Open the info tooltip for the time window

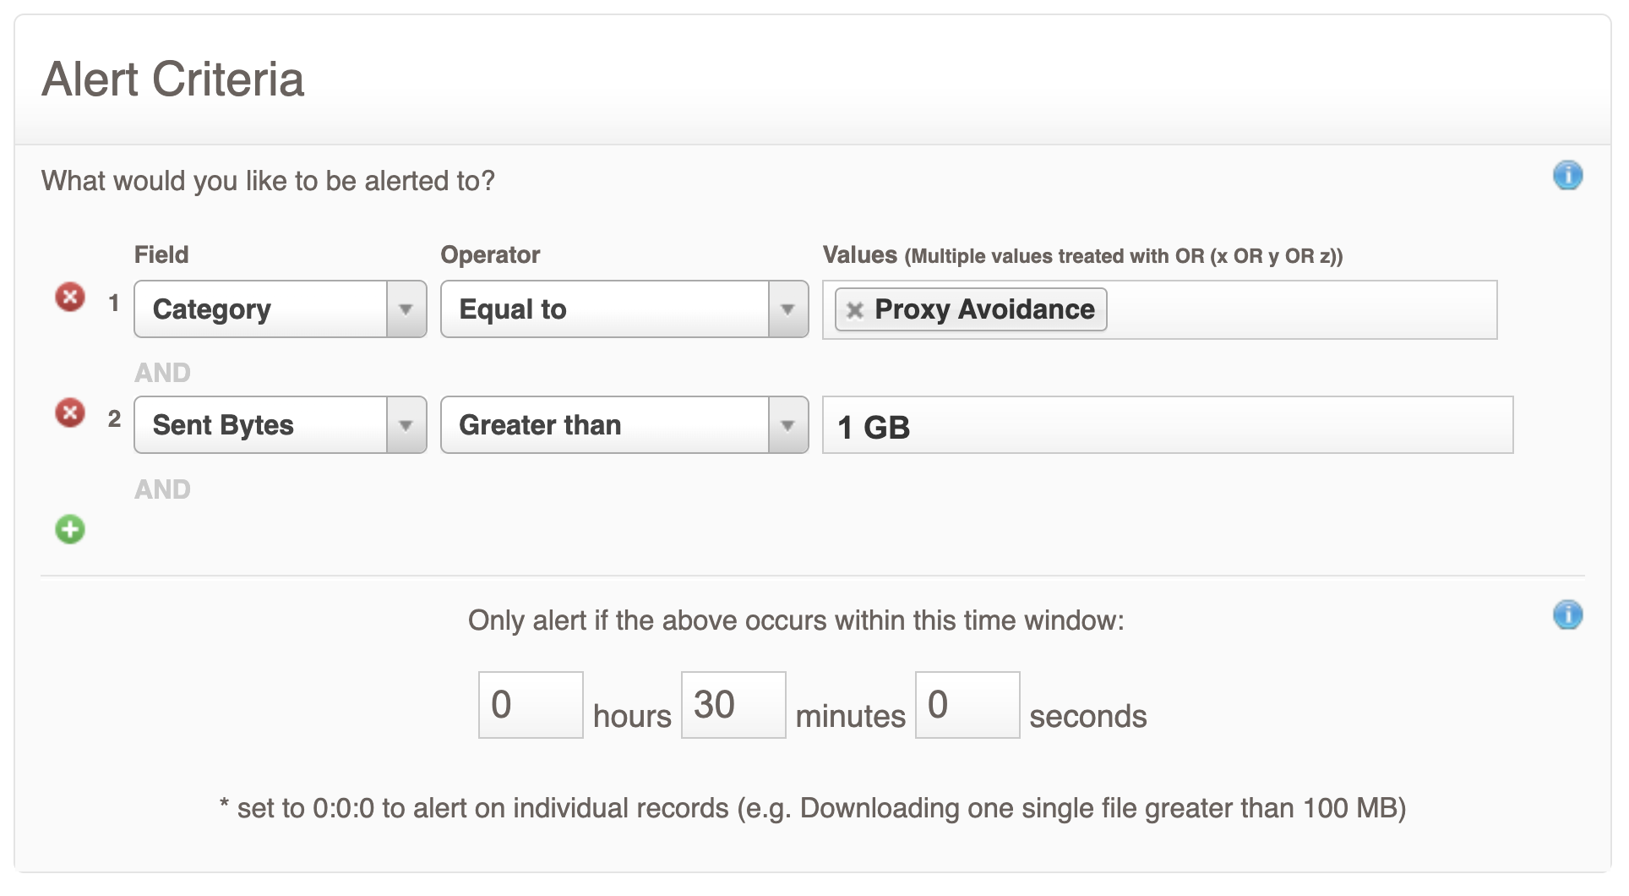(1569, 615)
